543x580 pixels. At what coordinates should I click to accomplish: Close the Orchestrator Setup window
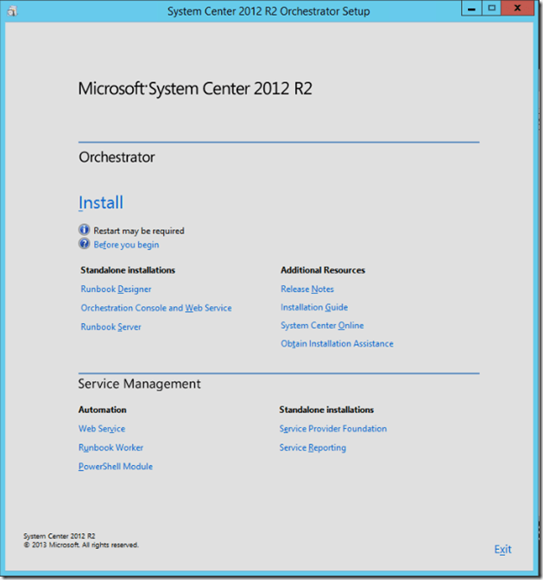pos(519,8)
